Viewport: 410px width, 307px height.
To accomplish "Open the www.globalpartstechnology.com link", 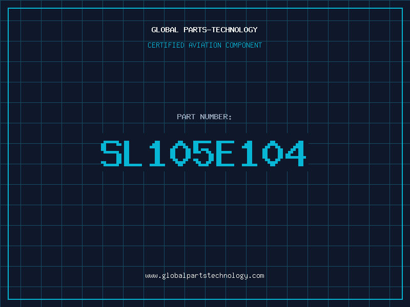I will pyautogui.click(x=204, y=276).
